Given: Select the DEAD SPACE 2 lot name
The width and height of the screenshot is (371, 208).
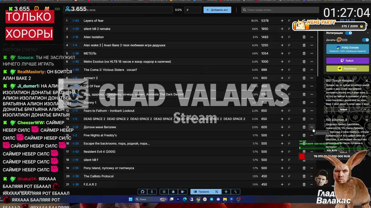Looking at the screenshot, I should click(164, 119).
